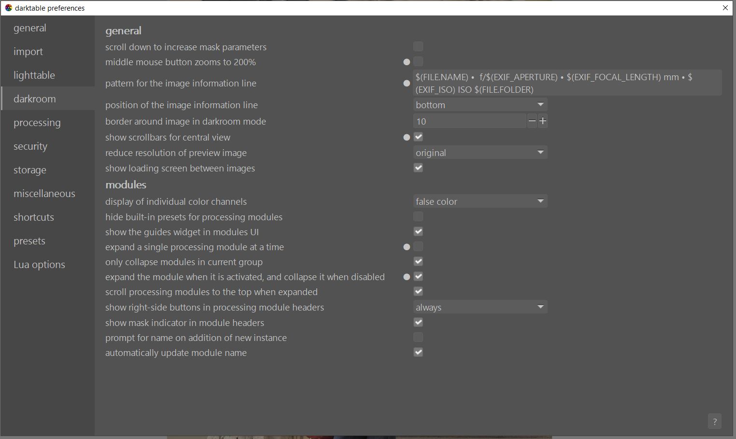Click modified-indicator dot for expand single module setting
The width and height of the screenshot is (736, 439).
pos(407,247)
